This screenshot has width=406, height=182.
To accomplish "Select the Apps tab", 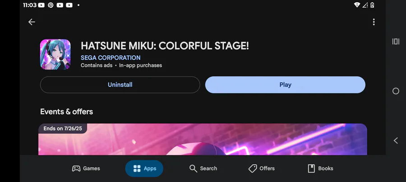I will (x=144, y=169).
